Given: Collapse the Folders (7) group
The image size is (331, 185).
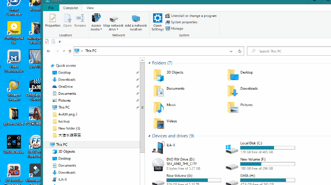Looking at the screenshot, I should (x=149, y=63).
